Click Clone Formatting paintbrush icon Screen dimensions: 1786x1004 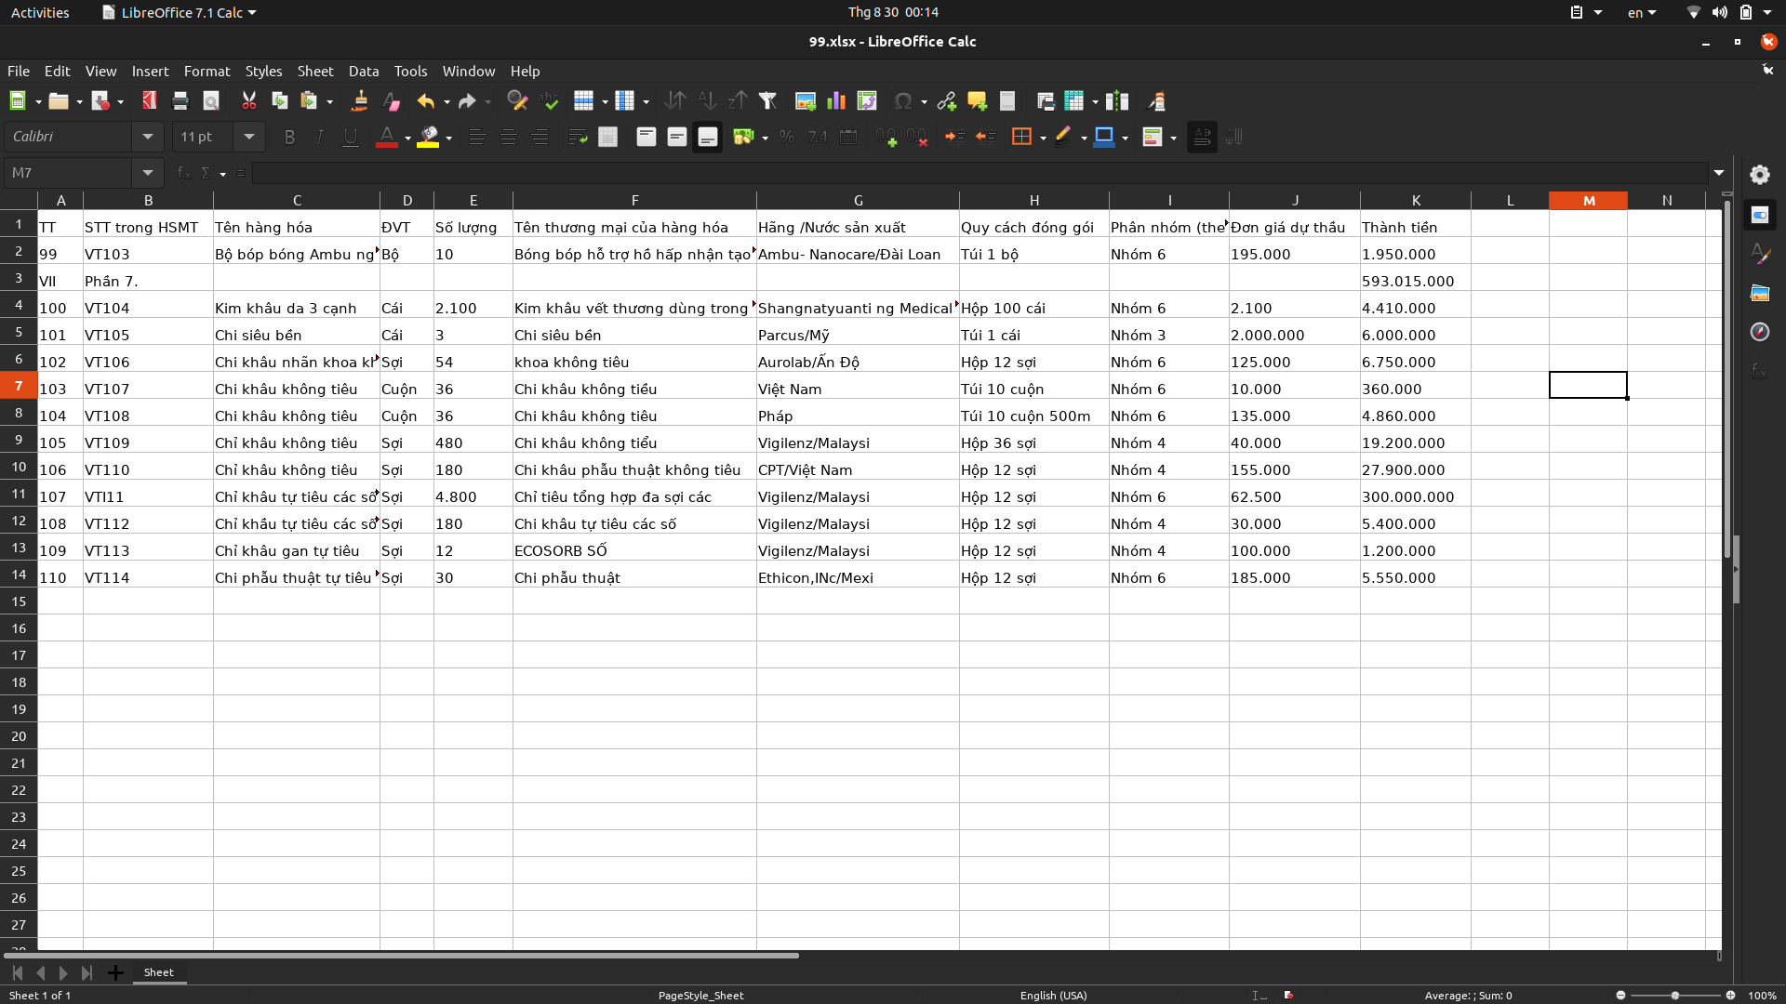(x=359, y=101)
